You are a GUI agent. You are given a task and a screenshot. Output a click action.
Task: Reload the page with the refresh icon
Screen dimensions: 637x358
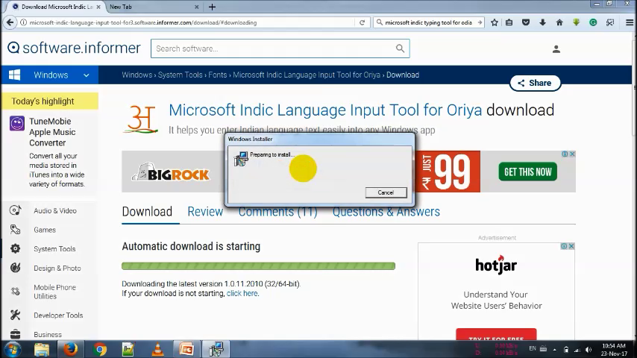(x=362, y=23)
